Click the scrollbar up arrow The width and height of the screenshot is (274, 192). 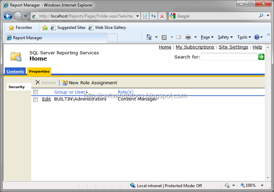pos(268,47)
